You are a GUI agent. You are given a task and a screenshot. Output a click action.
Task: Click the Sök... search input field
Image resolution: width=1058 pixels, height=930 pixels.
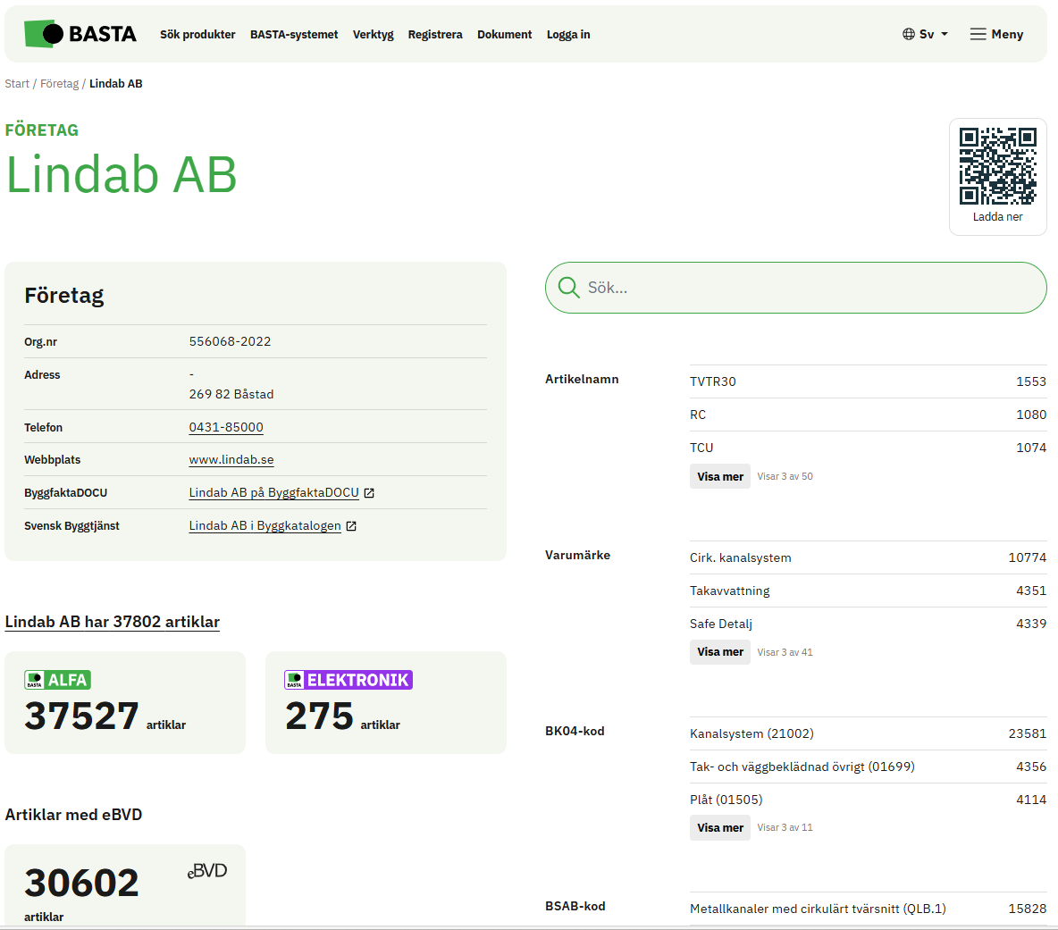[804, 288]
